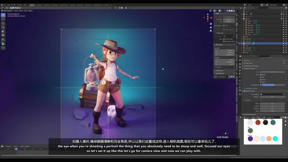Screen dimensions: 288x162
Task: Hide the Camera object via eye icon
Action: (286, 43)
